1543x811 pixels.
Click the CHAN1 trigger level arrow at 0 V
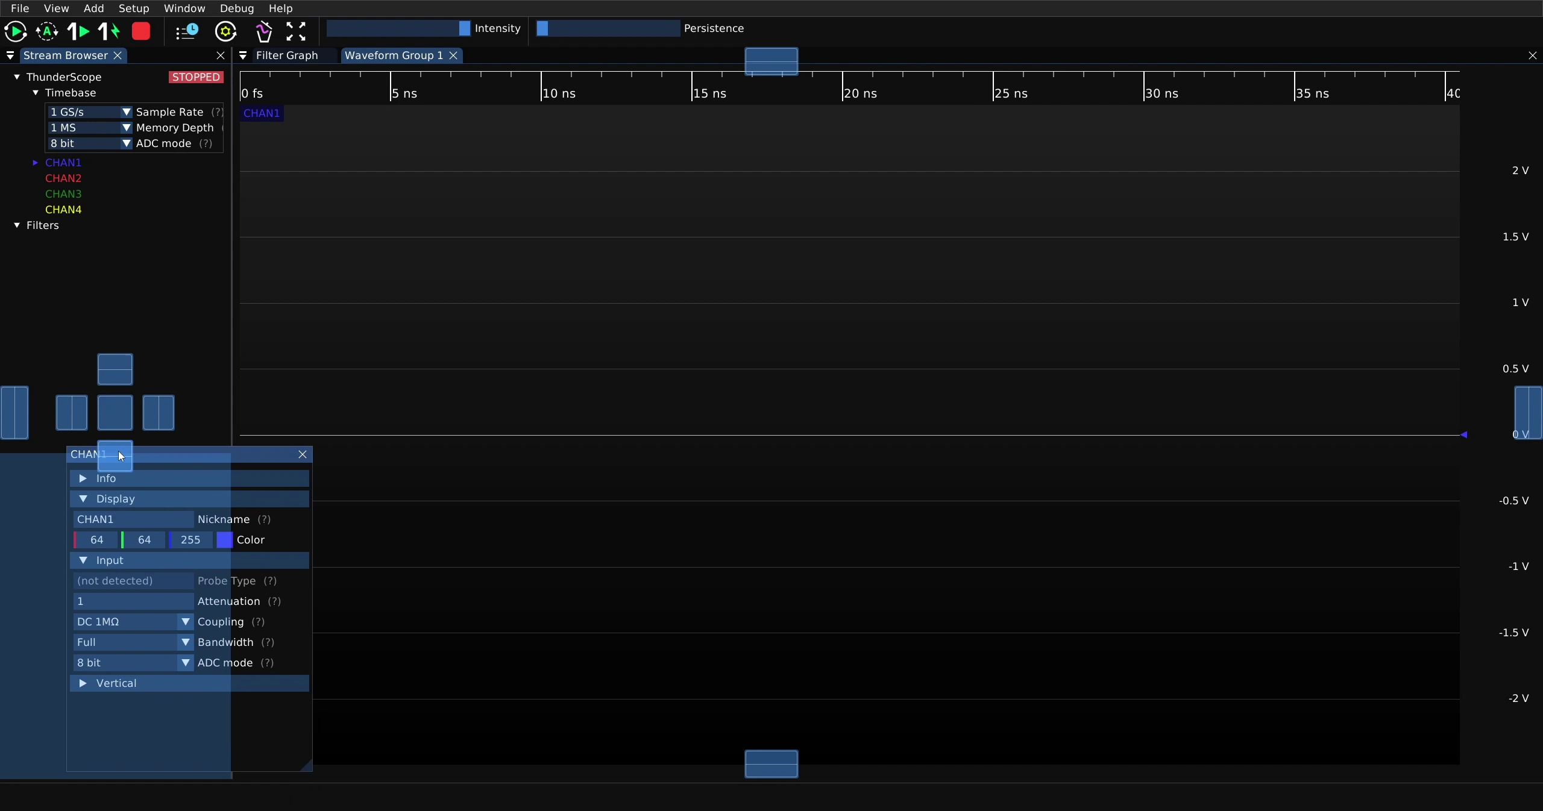[1463, 434]
